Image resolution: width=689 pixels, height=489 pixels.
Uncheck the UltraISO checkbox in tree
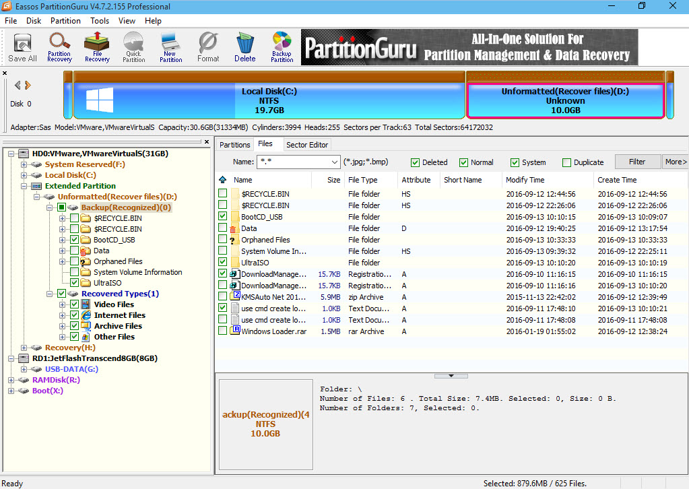[74, 282]
